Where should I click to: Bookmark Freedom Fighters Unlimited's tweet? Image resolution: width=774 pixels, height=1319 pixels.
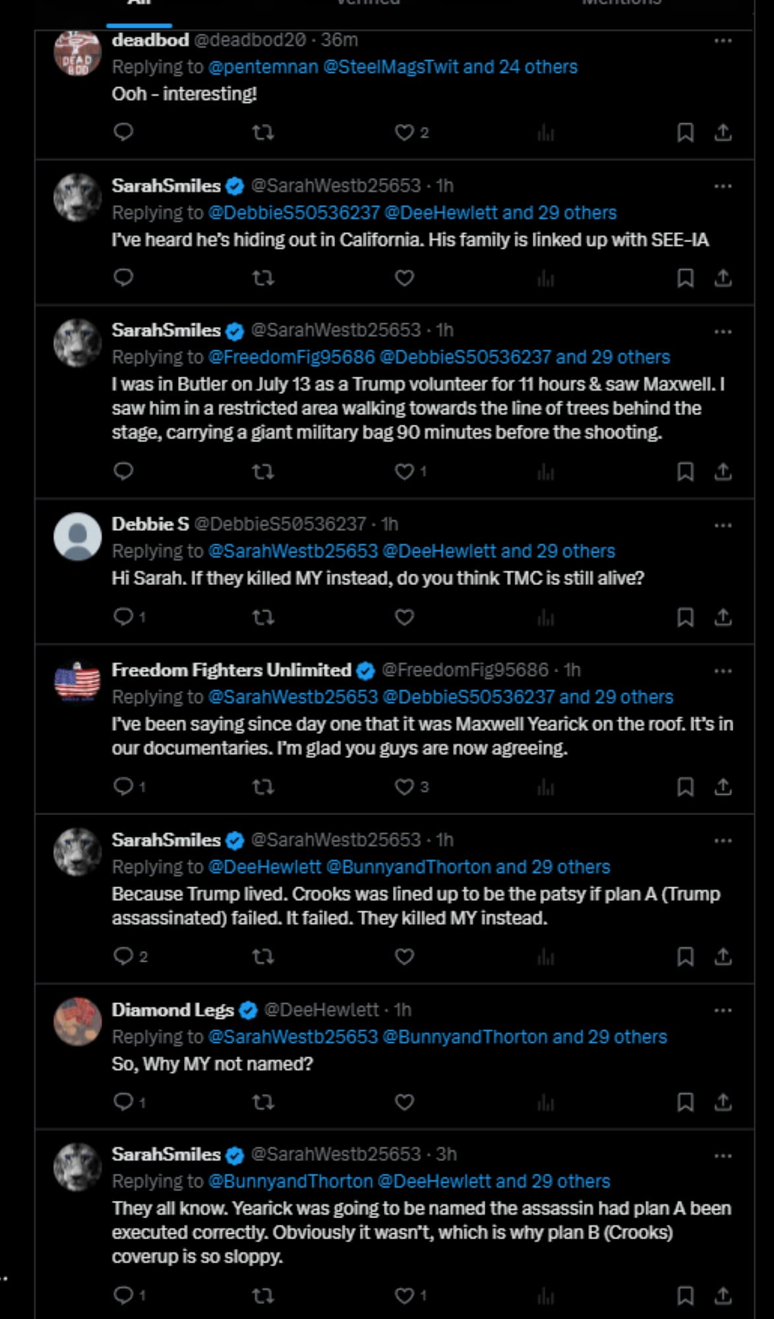tap(685, 787)
